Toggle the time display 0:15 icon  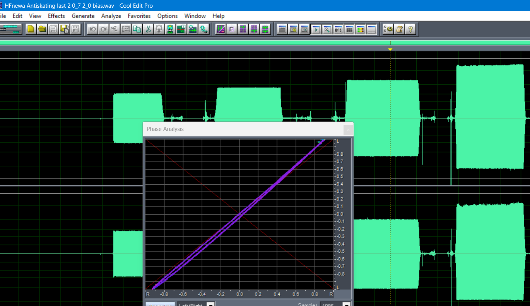point(339,29)
